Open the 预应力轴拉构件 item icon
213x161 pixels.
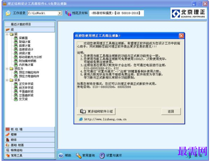click(16, 72)
